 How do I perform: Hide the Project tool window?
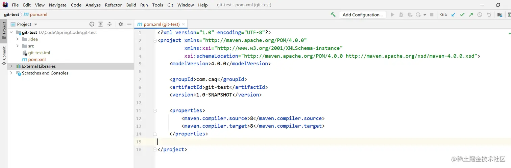pos(129,24)
